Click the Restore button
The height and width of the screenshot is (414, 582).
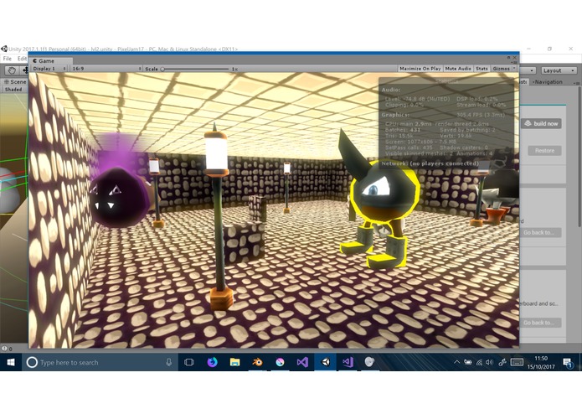pos(544,151)
